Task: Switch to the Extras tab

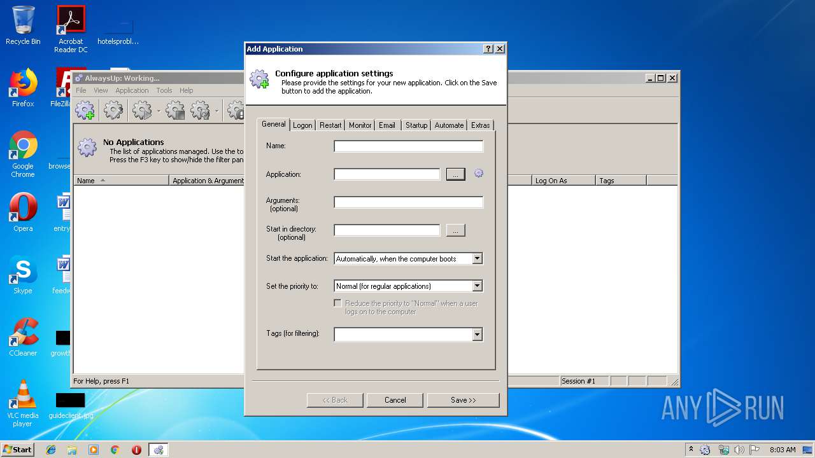Action: point(481,125)
